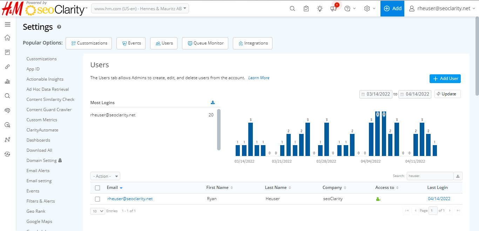Viewport: 479px width, 231px height.
Task: Click the users Search input field
Action: click(430, 176)
